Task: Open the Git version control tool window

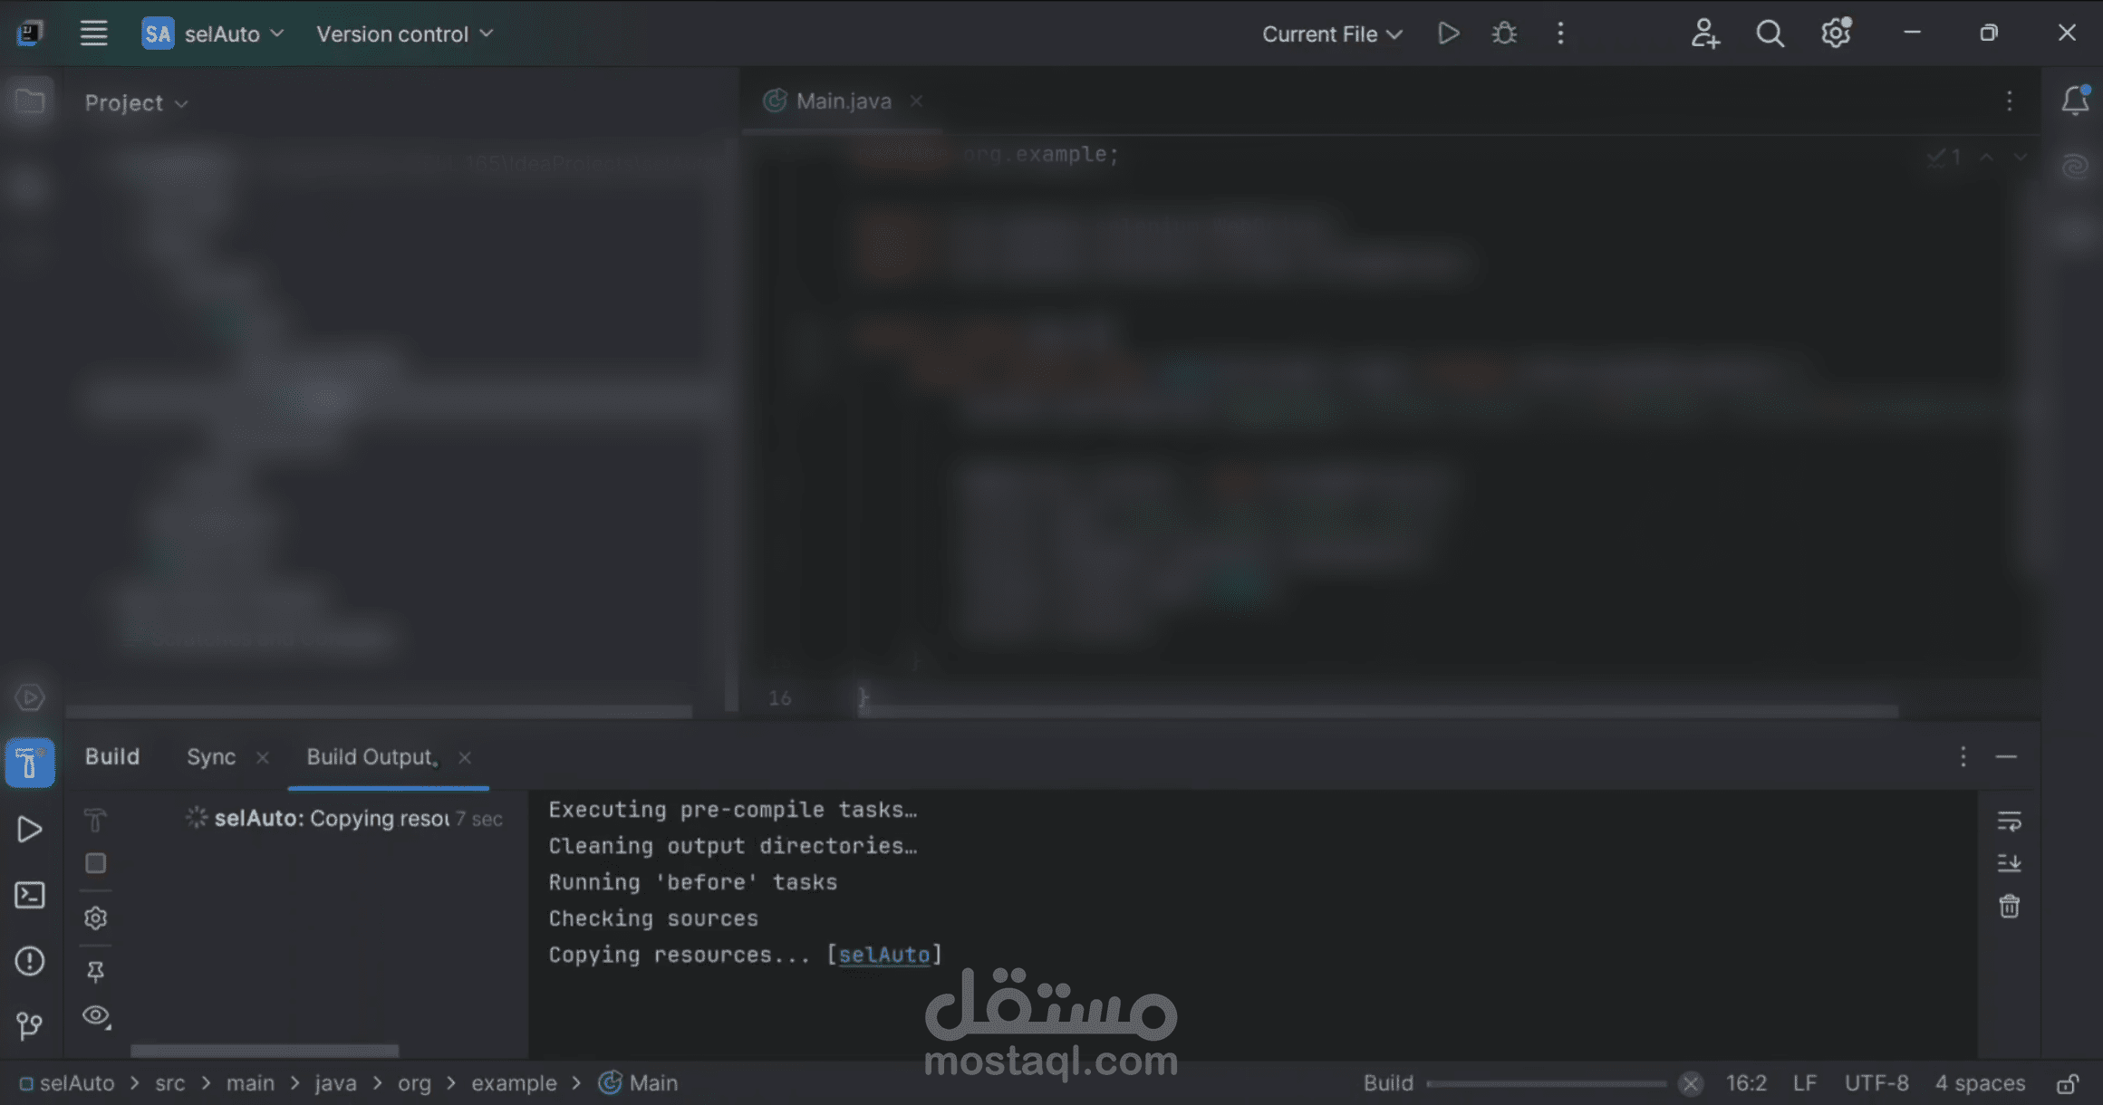Action: (x=29, y=1025)
